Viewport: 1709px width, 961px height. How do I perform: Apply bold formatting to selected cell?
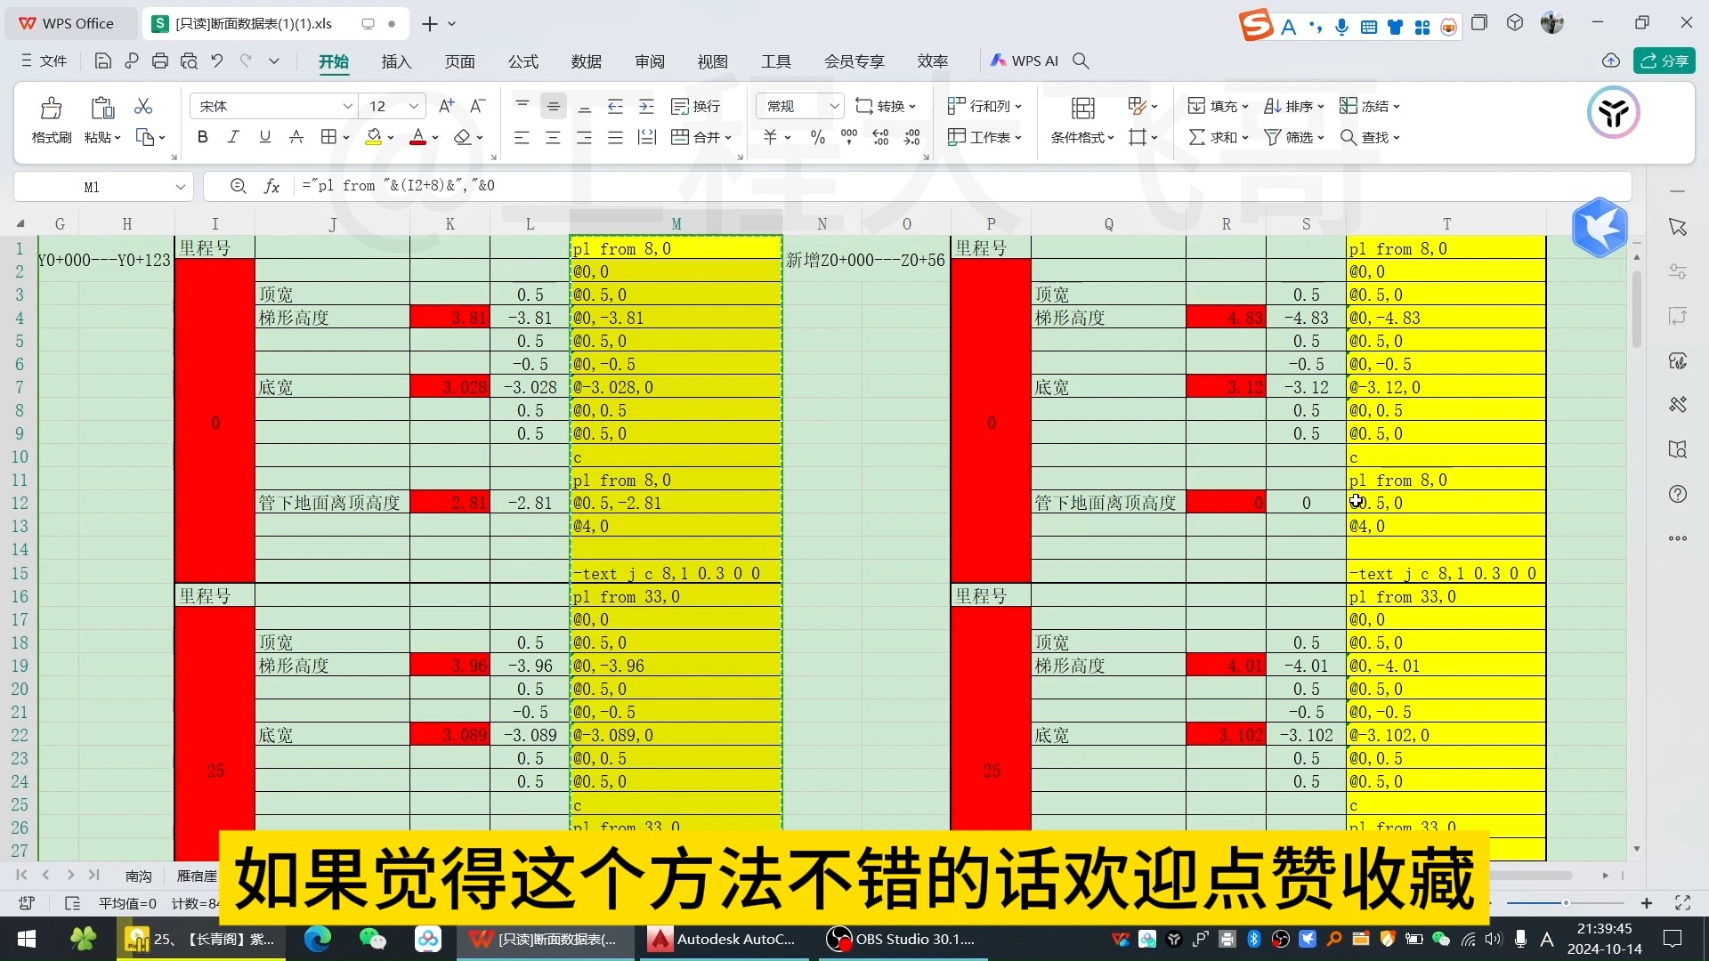coord(202,136)
